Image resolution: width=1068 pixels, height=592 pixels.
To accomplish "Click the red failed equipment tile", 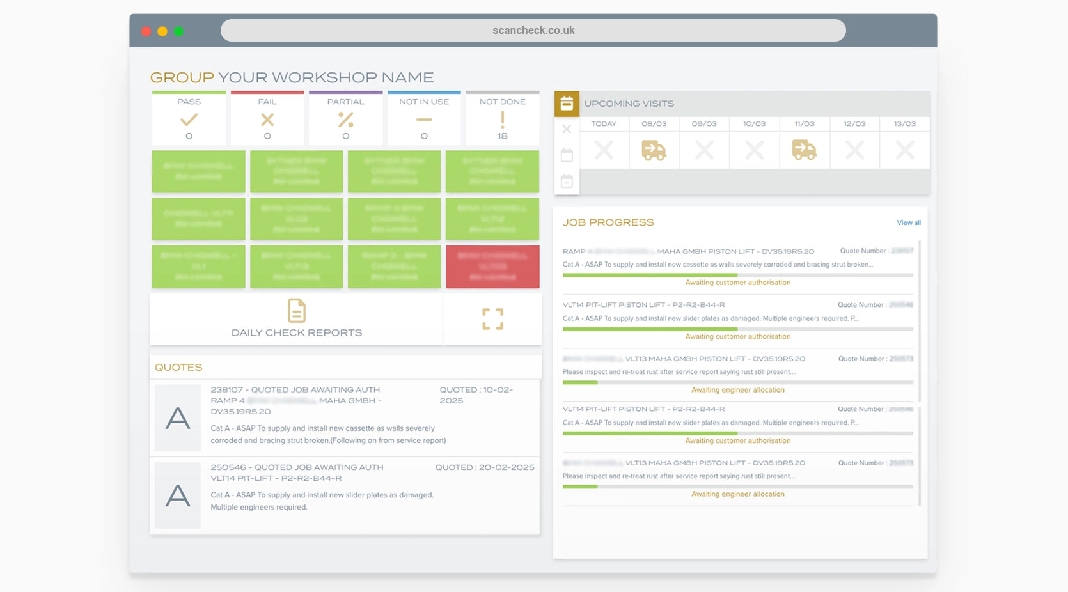I will tap(492, 267).
